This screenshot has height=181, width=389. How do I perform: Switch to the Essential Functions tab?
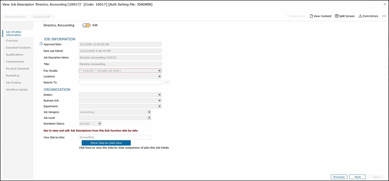pos(18,47)
